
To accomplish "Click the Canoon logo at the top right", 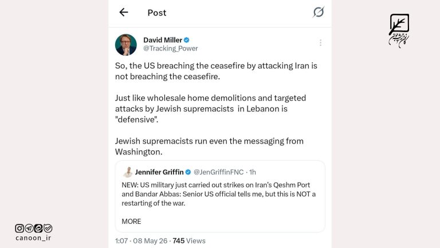I will tap(399, 30).
